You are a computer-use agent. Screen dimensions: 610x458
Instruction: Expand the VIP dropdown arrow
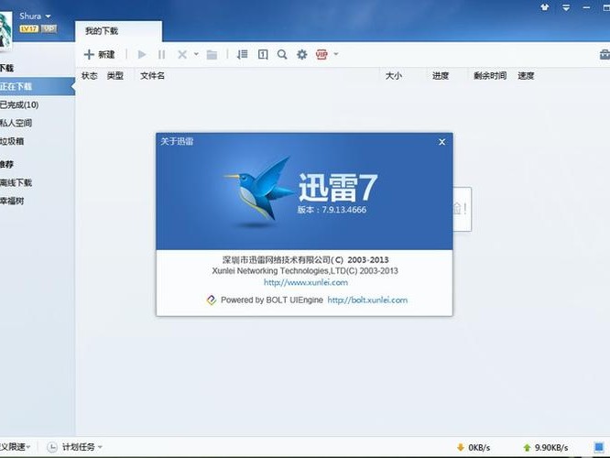click(336, 54)
